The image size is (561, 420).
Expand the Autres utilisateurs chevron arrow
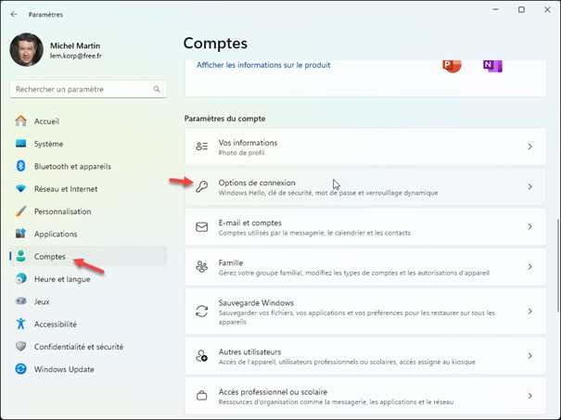[529, 355]
